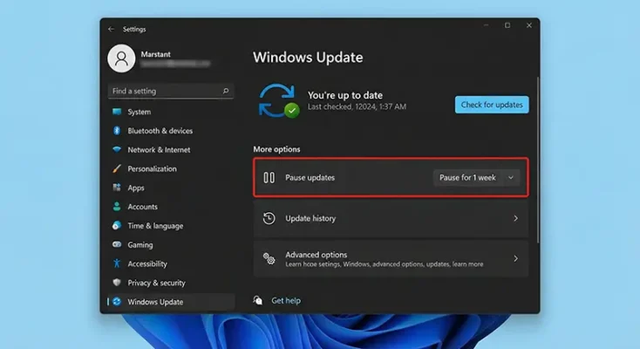Open Advanced options chevron arrow
Image resolution: width=640 pixels, height=349 pixels.
[516, 258]
